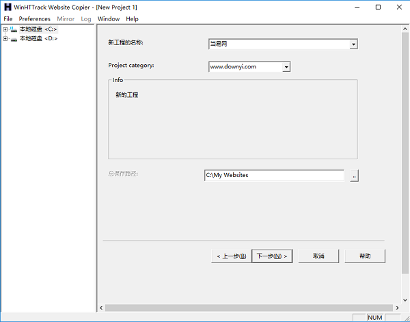This screenshot has width=410, height=322.
Task: Open the Help menu
Action: (132, 19)
